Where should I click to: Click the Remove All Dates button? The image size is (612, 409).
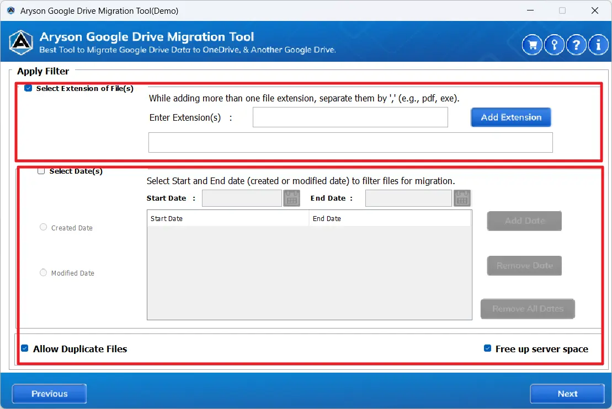click(x=528, y=309)
